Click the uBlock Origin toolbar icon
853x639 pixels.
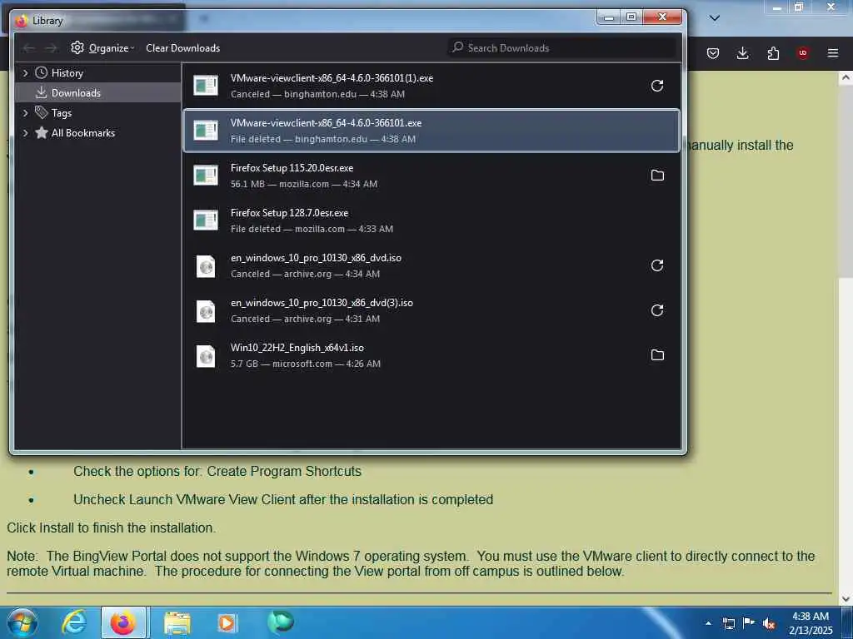802,53
